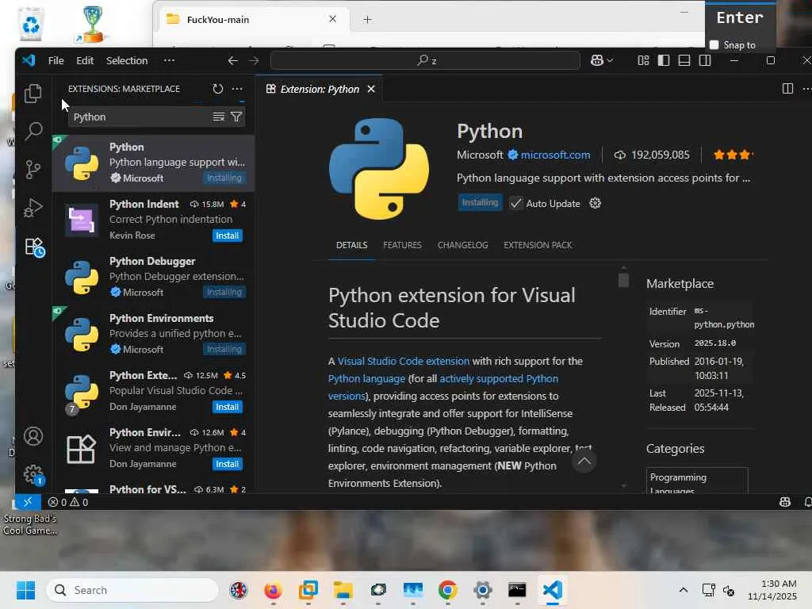This screenshot has height=609, width=812.
Task: Open Firefox from the taskbar
Action: 273,590
